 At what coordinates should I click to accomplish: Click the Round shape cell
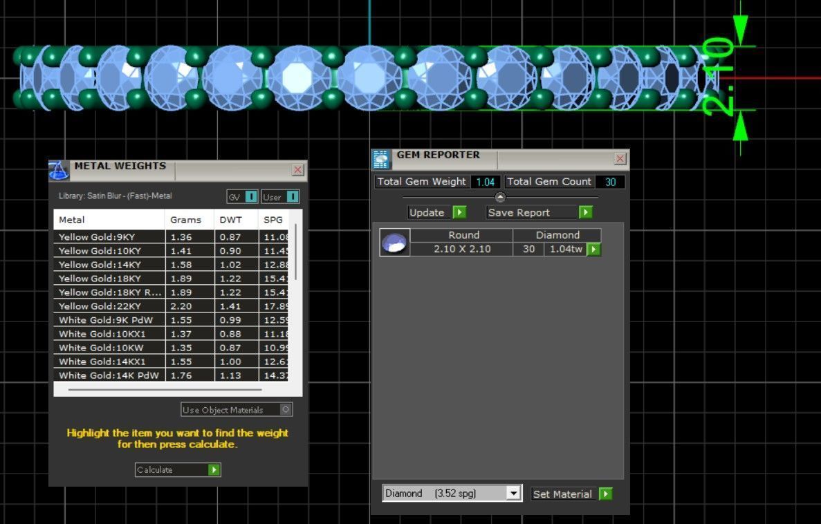(463, 235)
